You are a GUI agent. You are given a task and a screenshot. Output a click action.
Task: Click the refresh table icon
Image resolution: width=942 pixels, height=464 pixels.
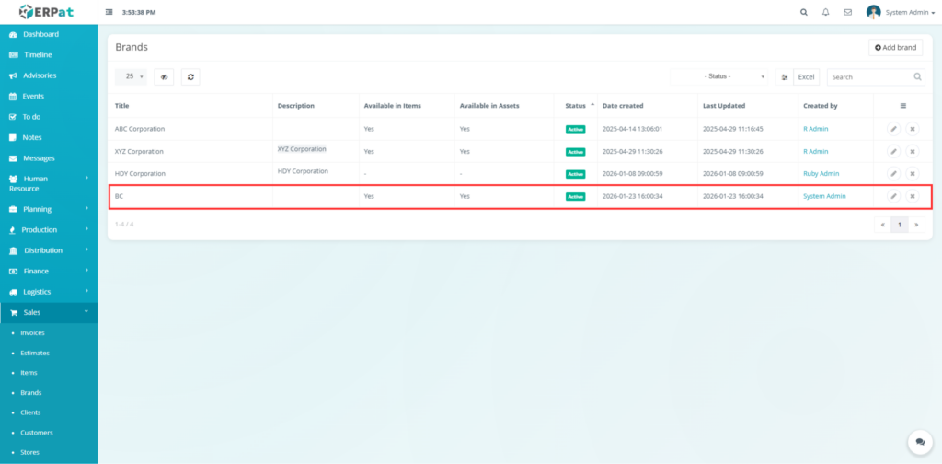click(x=190, y=77)
